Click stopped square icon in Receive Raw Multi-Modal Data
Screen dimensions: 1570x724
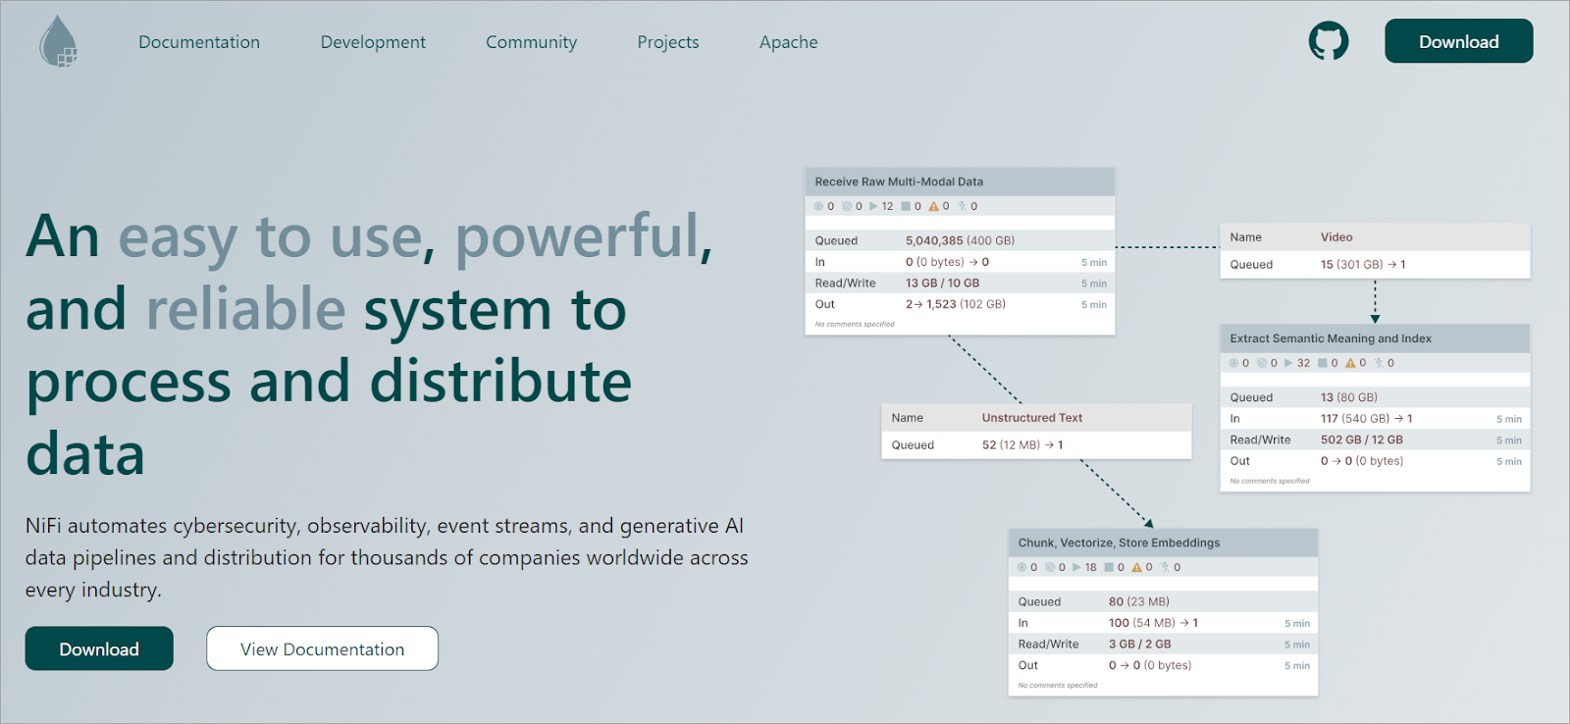click(x=906, y=206)
